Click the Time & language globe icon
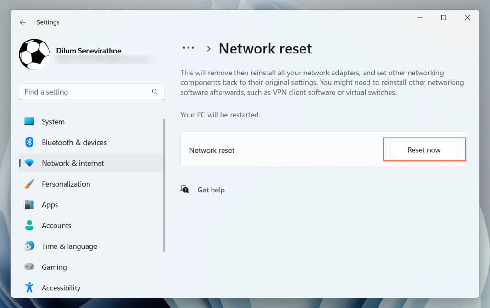Viewport: 490px width, 308px height. [30, 246]
